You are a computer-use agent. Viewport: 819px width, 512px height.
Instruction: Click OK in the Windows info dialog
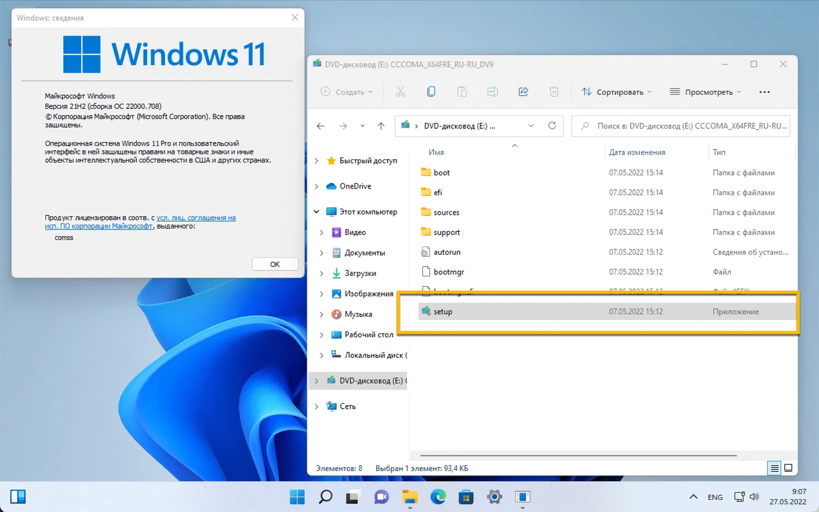click(275, 264)
